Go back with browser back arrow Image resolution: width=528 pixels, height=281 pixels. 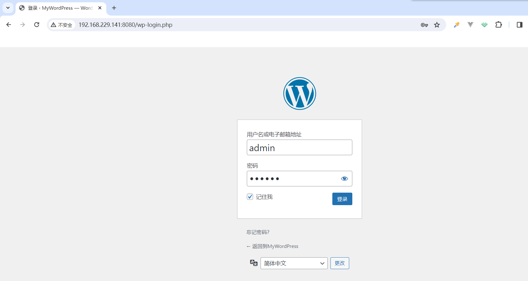pos(9,25)
